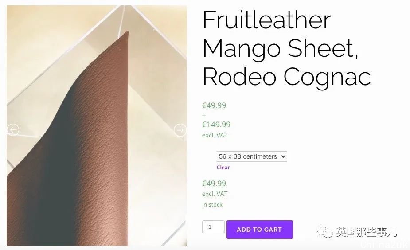Open the 56 x 38 centimeters size dropdown

tap(252, 156)
